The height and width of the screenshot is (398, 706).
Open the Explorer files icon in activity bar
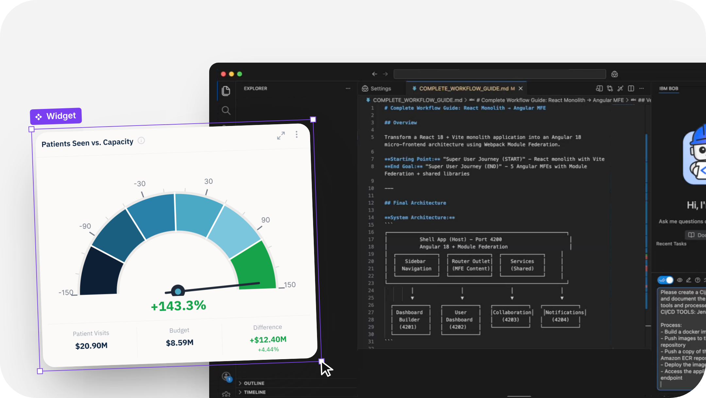[x=226, y=91]
